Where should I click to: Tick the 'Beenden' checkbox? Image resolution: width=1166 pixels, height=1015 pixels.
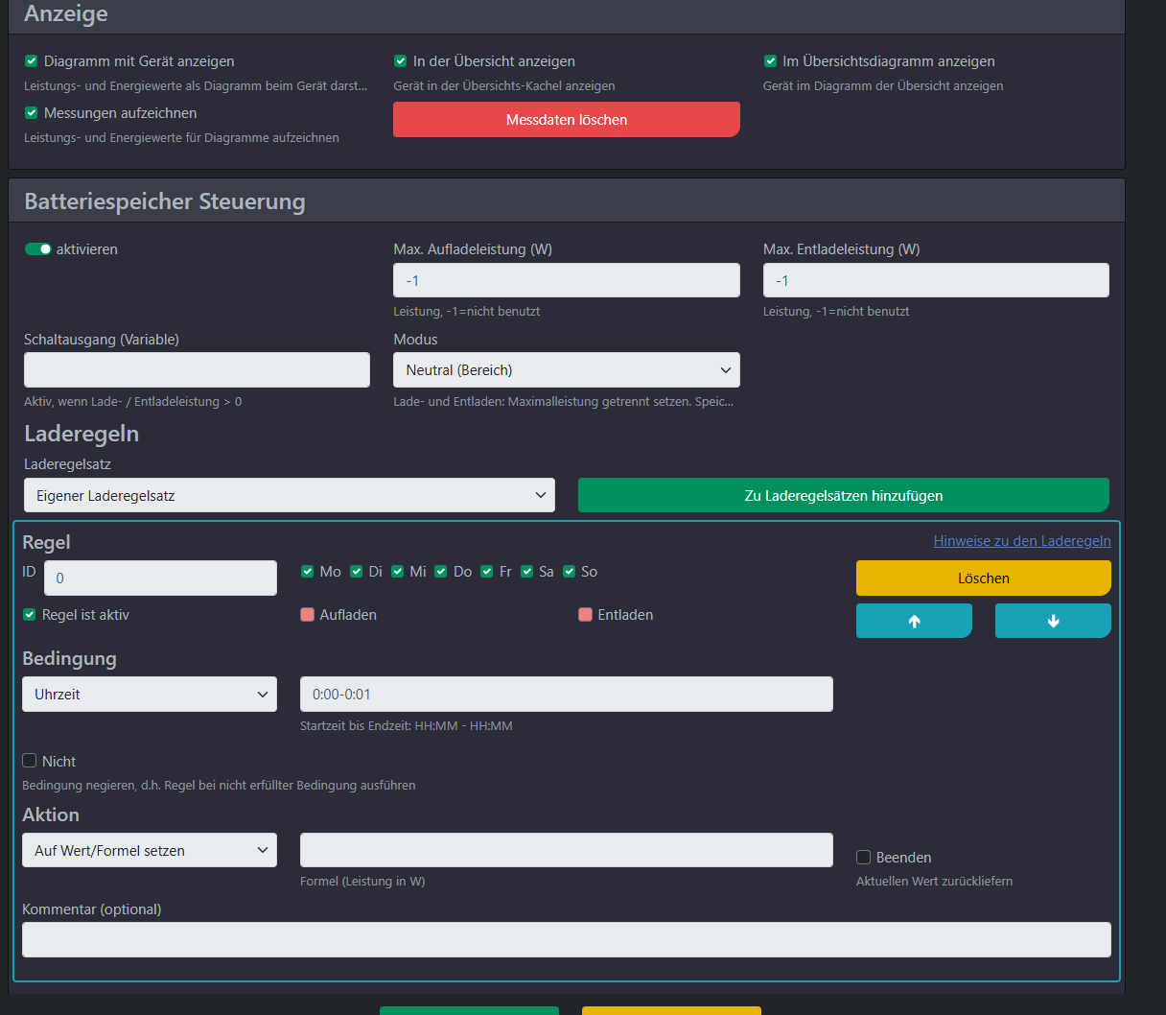(x=863, y=858)
